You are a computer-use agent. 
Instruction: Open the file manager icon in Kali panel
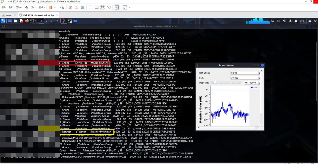[x=16, y=21]
